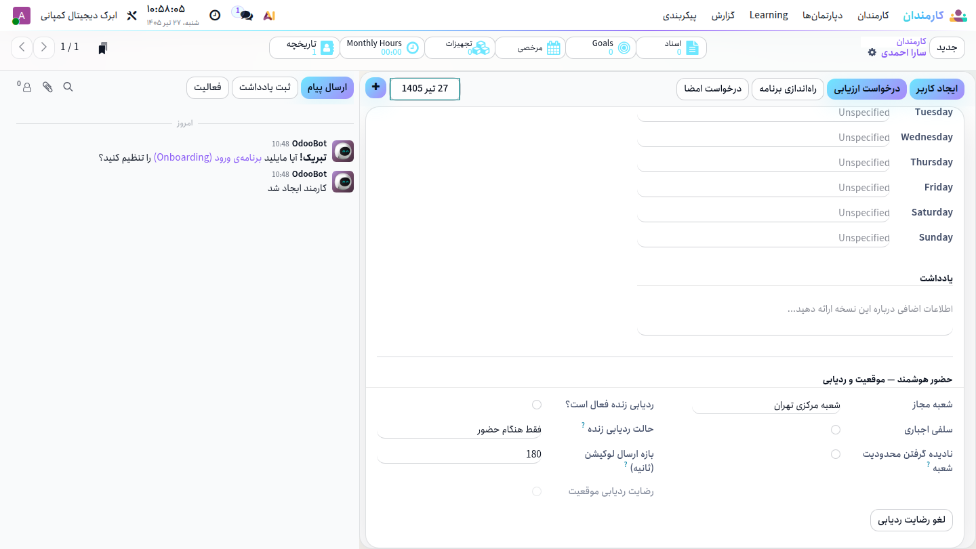
Task: Click فعالیت button in chatter
Action: click(208, 87)
